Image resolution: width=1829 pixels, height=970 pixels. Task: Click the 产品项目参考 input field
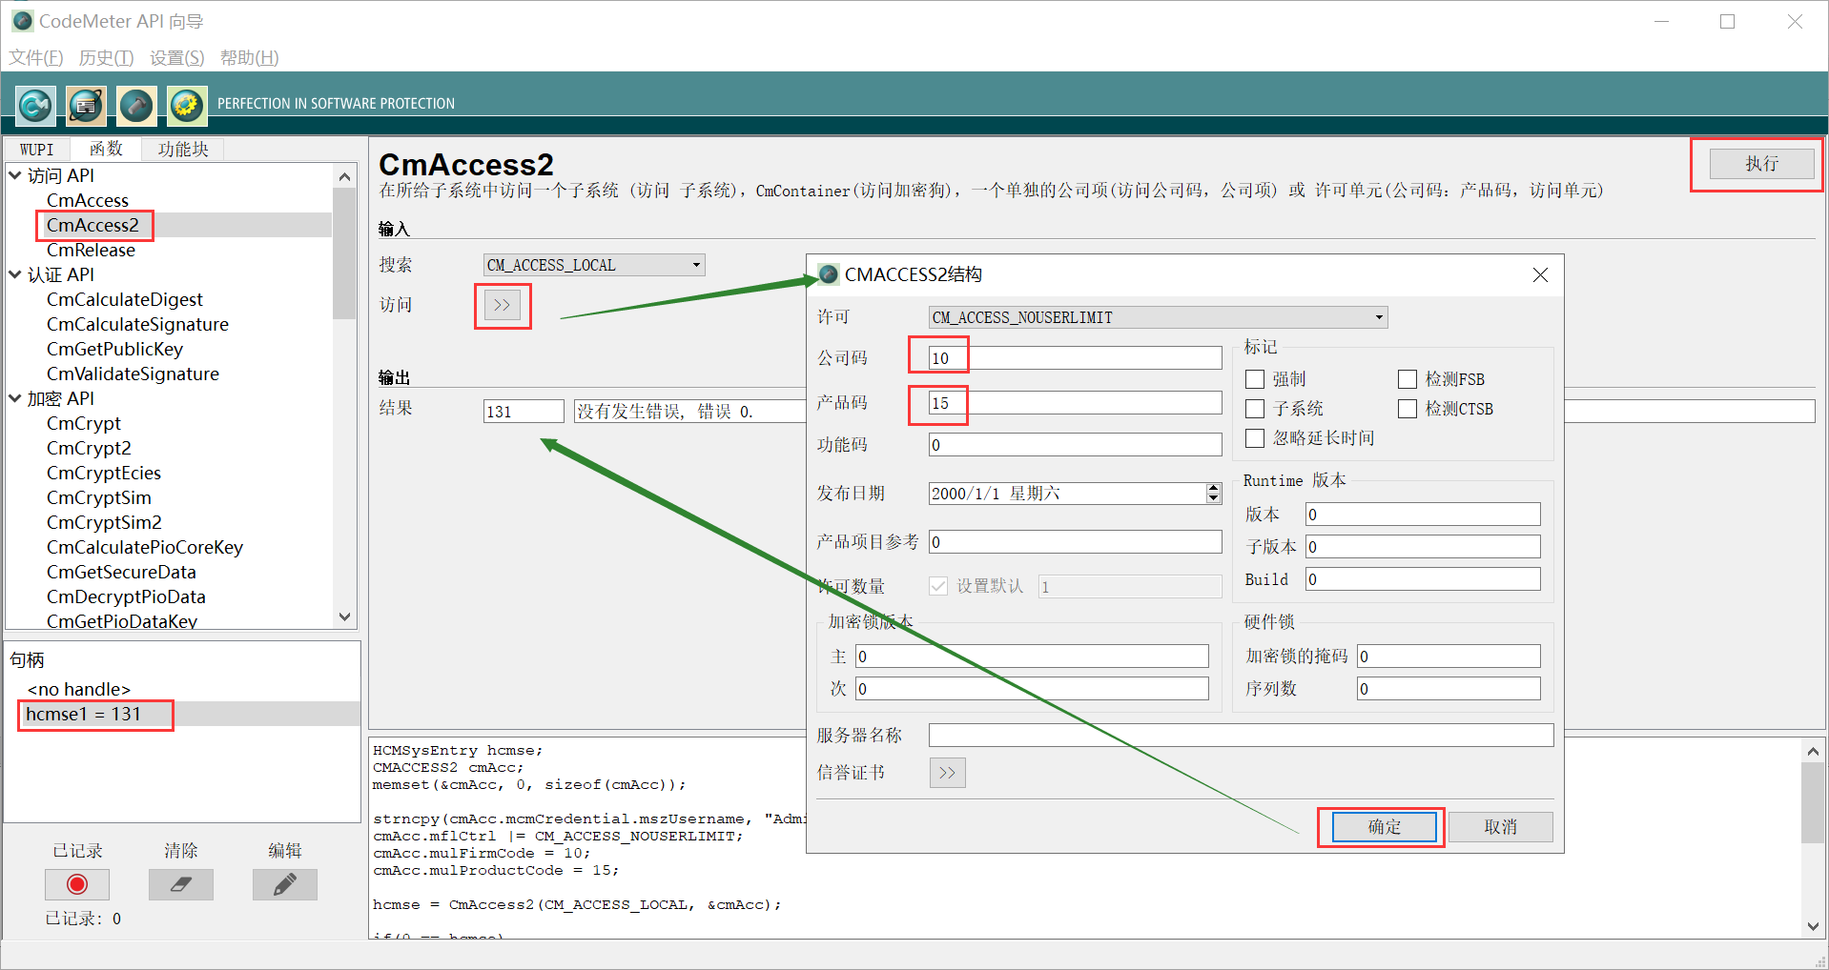point(1075,542)
